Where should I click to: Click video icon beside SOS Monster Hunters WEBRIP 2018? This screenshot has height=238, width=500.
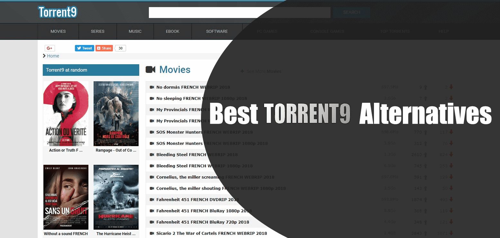click(152, 132)
